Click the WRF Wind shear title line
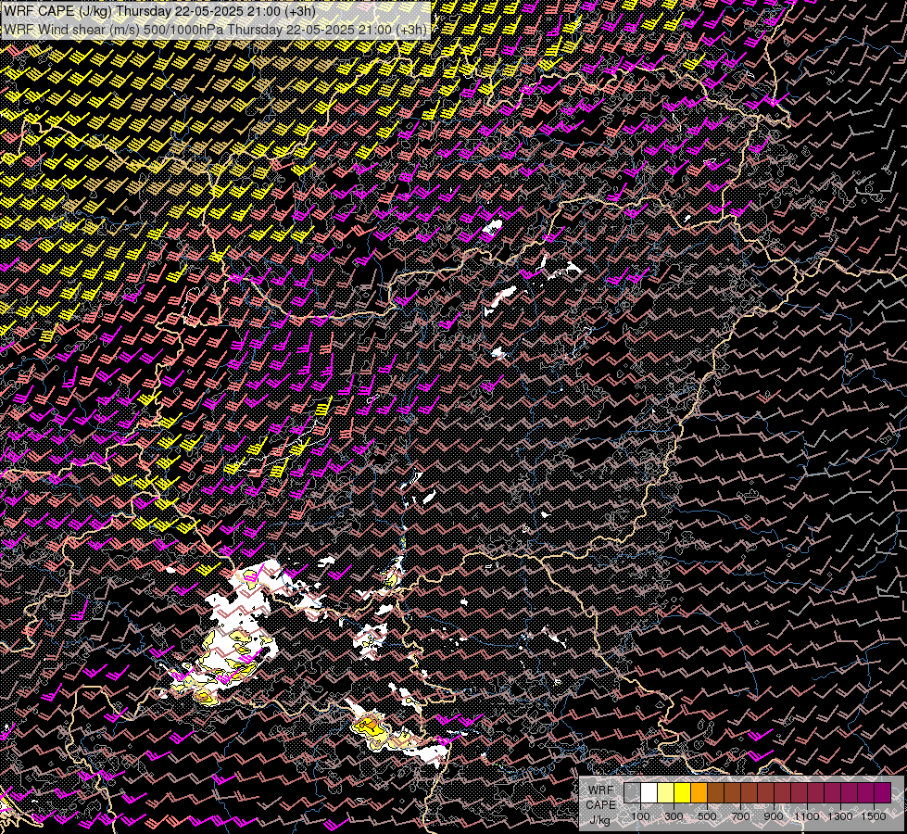This screenshot has width=907, height=834. click(x=215, y=30)
